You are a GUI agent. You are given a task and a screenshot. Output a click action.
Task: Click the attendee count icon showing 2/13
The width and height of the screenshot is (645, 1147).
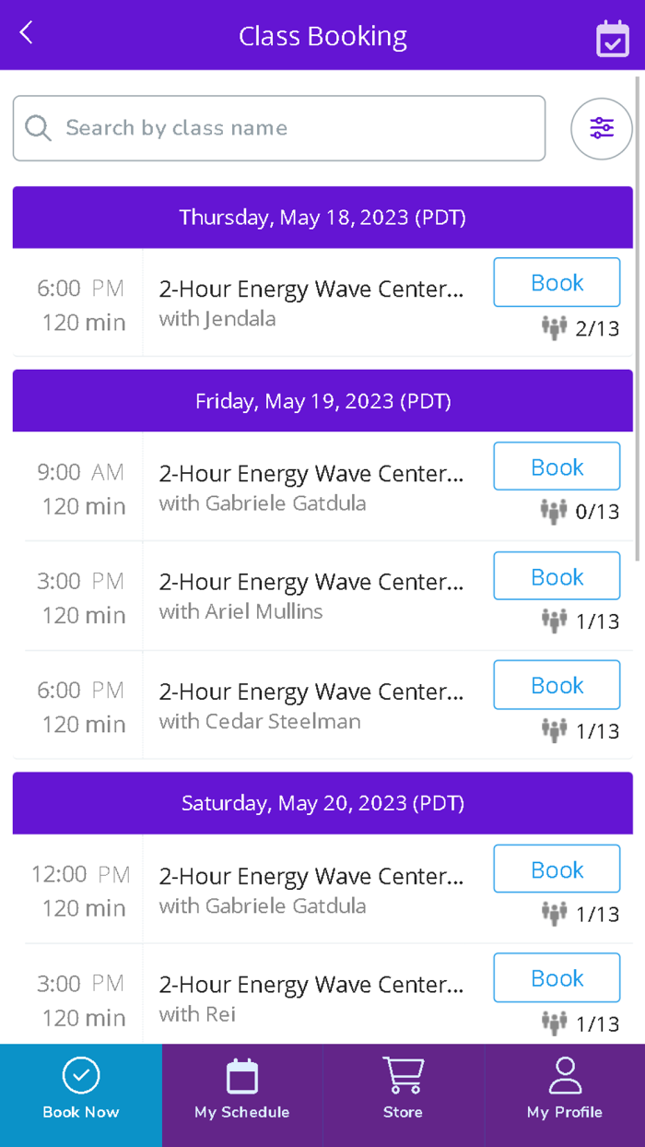(555, 327)
